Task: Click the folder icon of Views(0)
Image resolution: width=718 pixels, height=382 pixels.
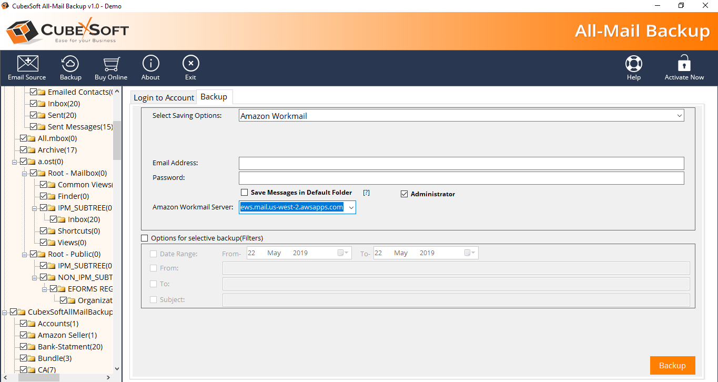Action: click(52, 243)
